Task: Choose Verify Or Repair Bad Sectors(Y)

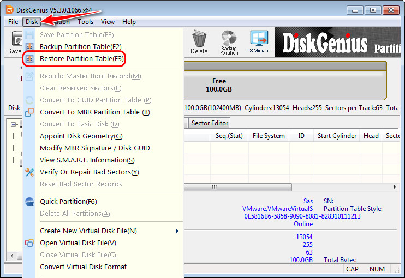Action: click(x=90, y=172)
